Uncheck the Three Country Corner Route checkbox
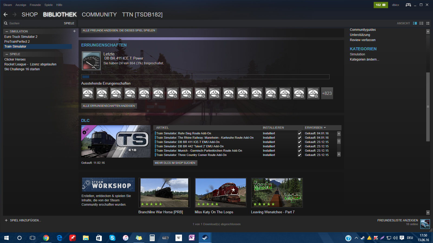 coord(299,155)
